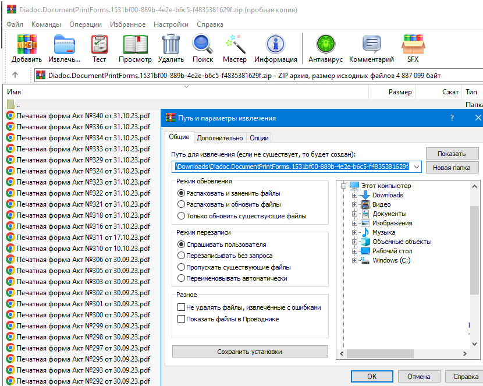Sort by Имя column header
Image resolution: width=483 pixels, height=386 pixels.
click(x=187, y=92)
